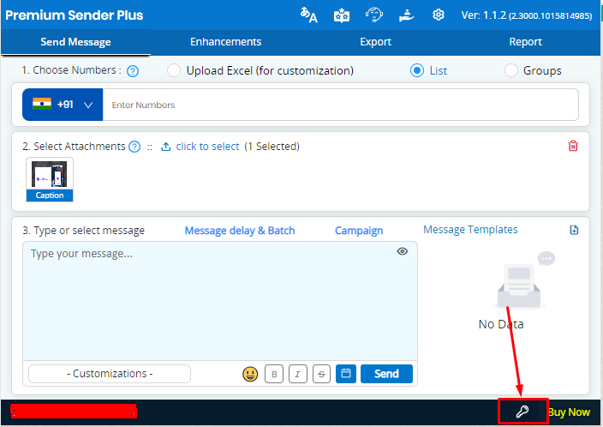603x427 pixels.
Task: Expand the +91 country code dropdown
Action: pyautogui.click(x=63, y=105)
